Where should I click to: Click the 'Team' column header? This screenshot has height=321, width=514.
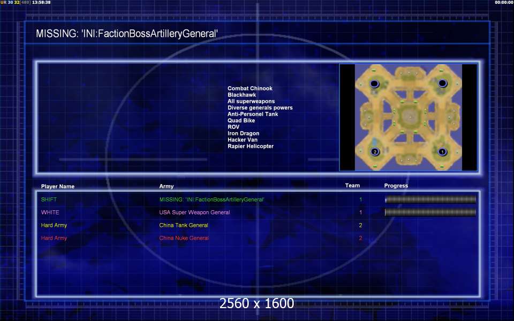[x=352, y=186]
